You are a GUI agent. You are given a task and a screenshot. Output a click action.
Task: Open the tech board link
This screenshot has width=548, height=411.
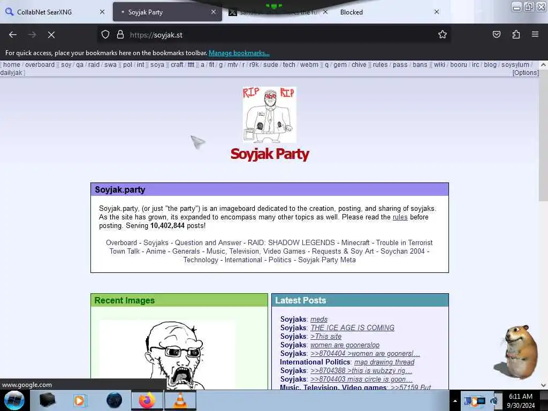[x=289, y=65]
